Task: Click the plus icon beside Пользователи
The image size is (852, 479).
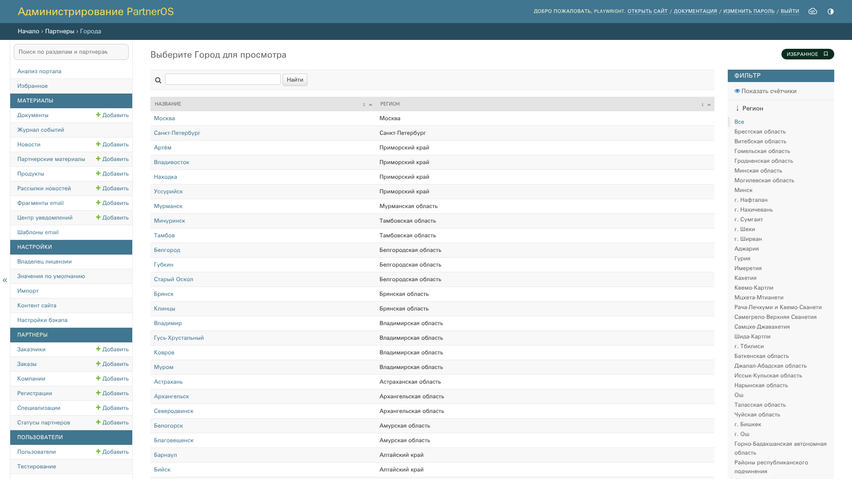Action: 98,452
